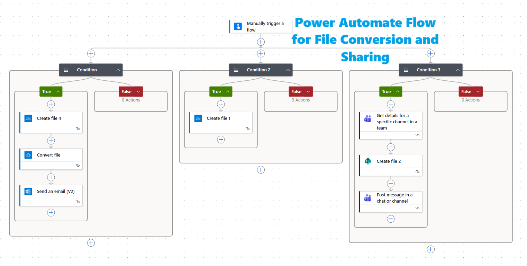
Task: Click the manual trigger touch icon
Action: click(238, 26)
